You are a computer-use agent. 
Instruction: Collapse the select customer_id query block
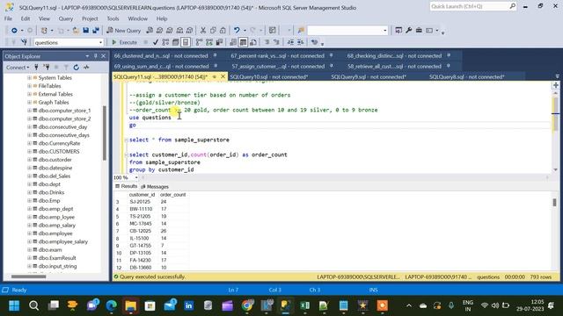point(126,155)
